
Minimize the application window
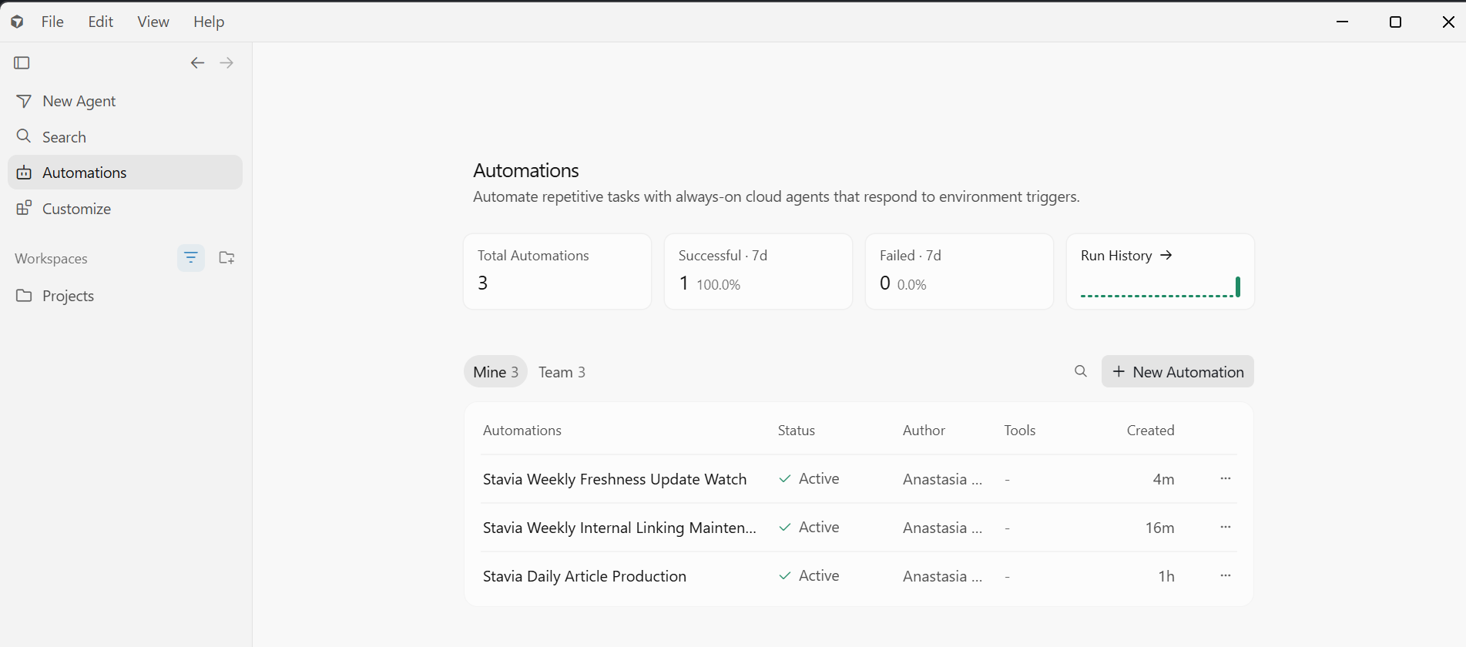point(1342,22)
